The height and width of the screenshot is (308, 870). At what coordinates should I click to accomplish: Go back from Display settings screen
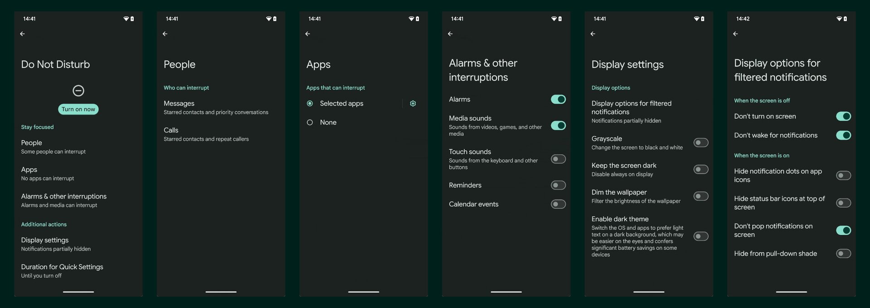[593, 34]
